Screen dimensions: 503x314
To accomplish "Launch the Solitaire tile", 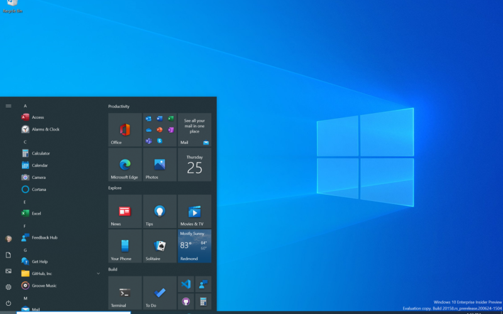I will coord(160,246).
